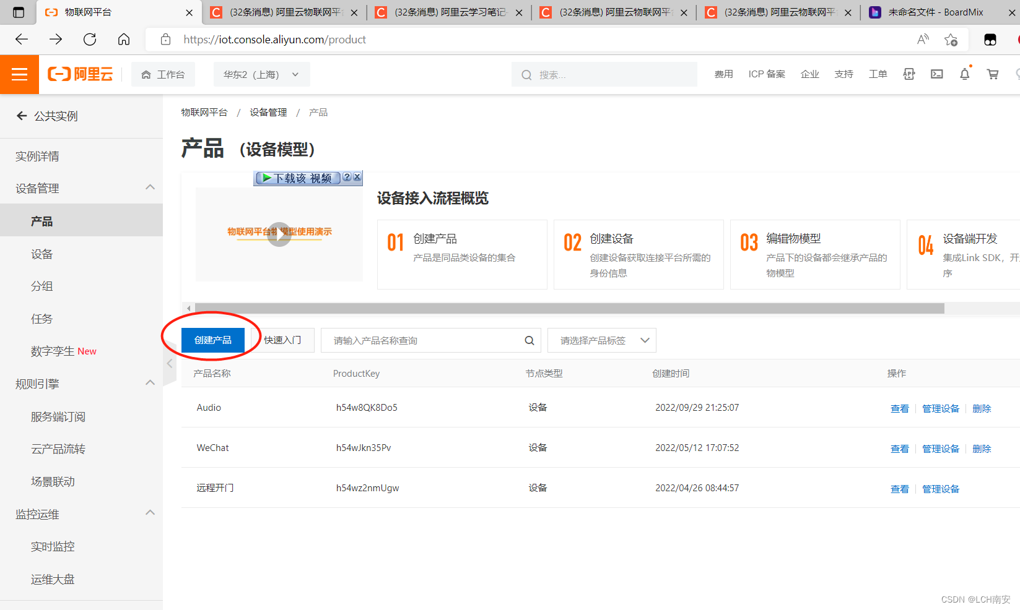Close the 物联网平台 browser tab

click(190, 12)
